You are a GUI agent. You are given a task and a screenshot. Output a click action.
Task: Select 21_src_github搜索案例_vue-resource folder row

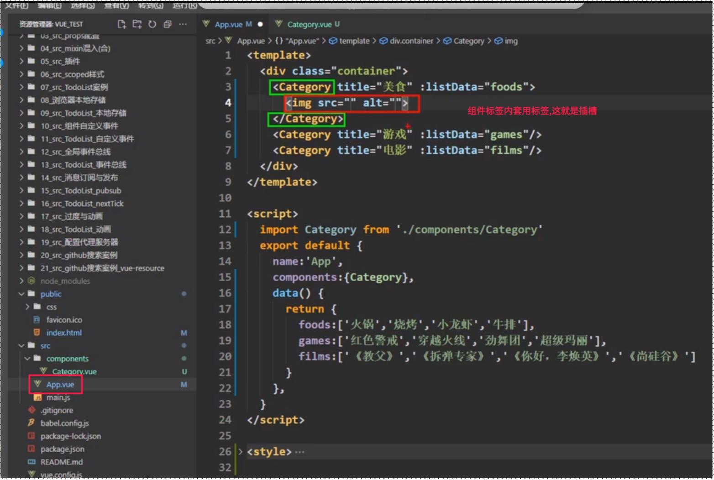pyautogui.click(x=101, y=268)
